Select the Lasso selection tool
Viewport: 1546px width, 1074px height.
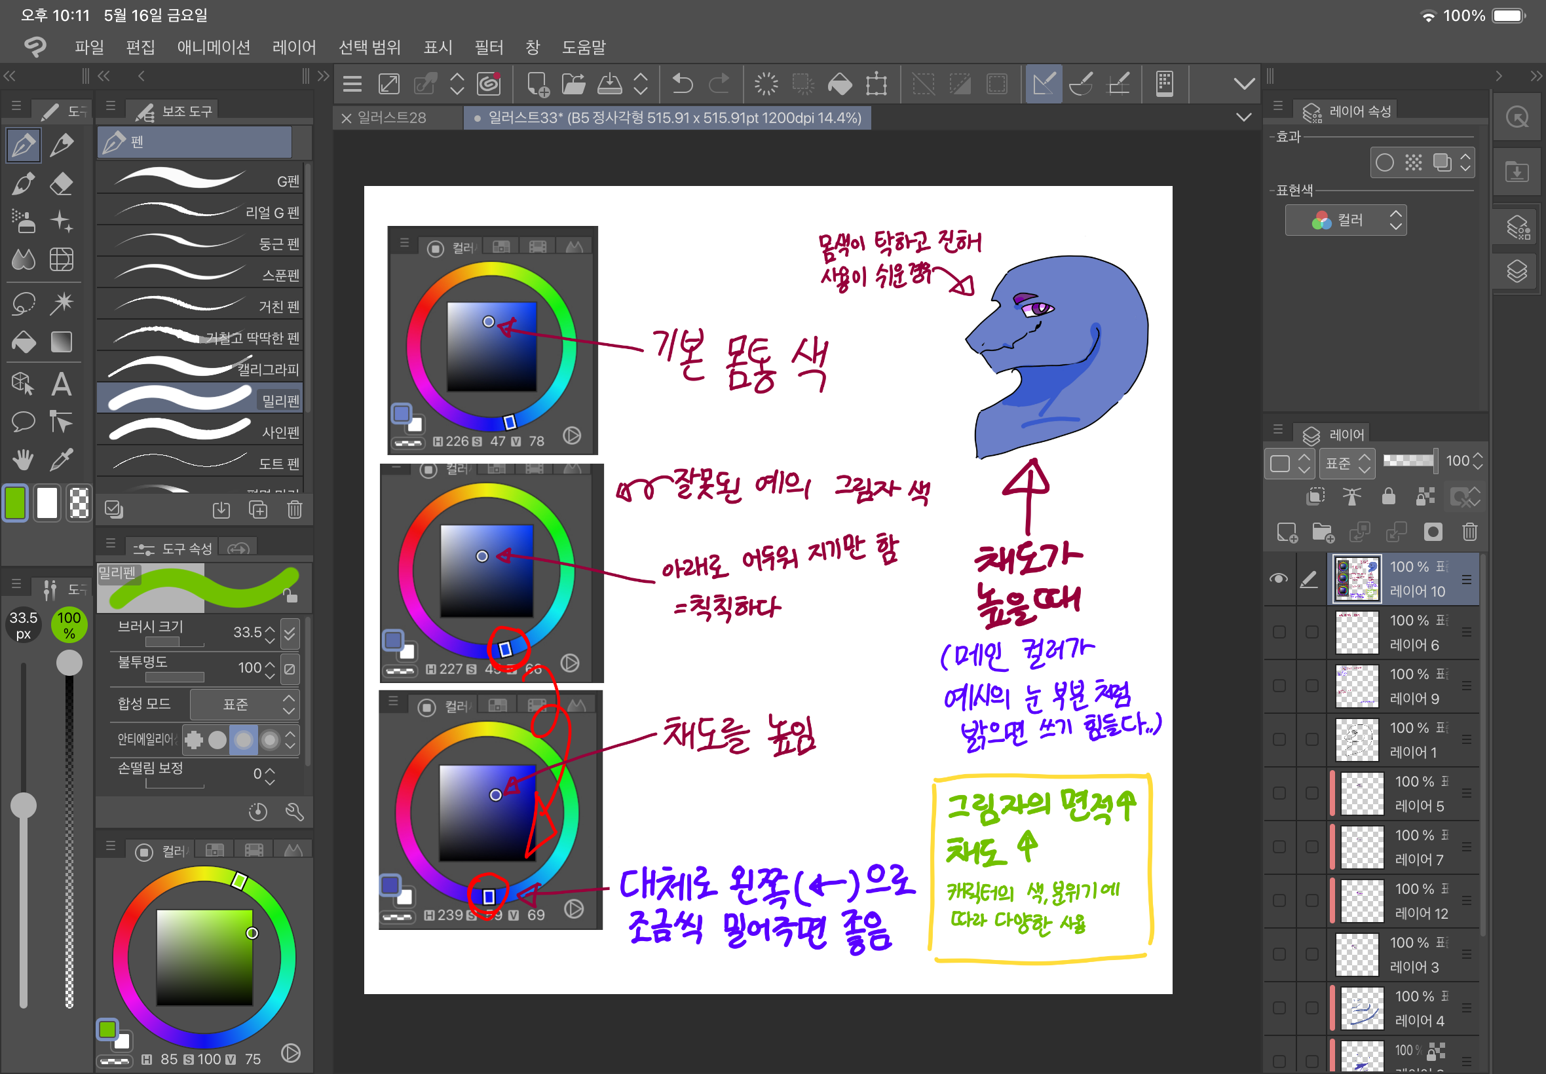pyautogui.click(x=24, y=303)
